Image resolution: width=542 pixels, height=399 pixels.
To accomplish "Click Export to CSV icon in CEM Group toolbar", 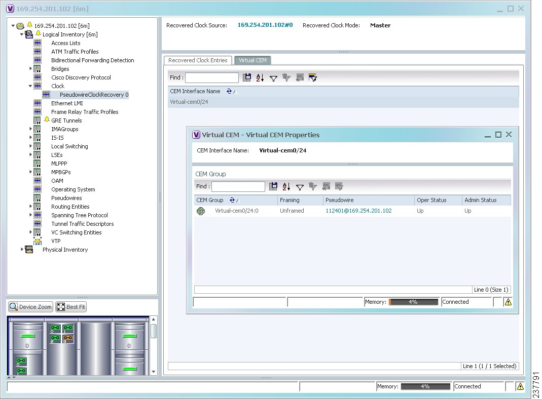I will tap(273, 186).
